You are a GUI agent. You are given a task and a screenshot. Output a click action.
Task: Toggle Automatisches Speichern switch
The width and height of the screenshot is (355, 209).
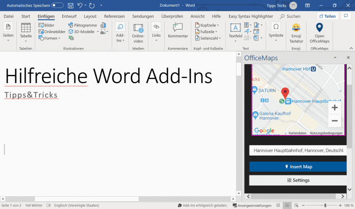[x=57, y=6]
